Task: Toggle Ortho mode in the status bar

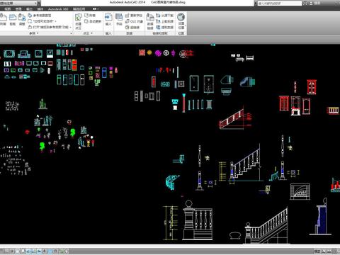Action: tap(18, 251)
